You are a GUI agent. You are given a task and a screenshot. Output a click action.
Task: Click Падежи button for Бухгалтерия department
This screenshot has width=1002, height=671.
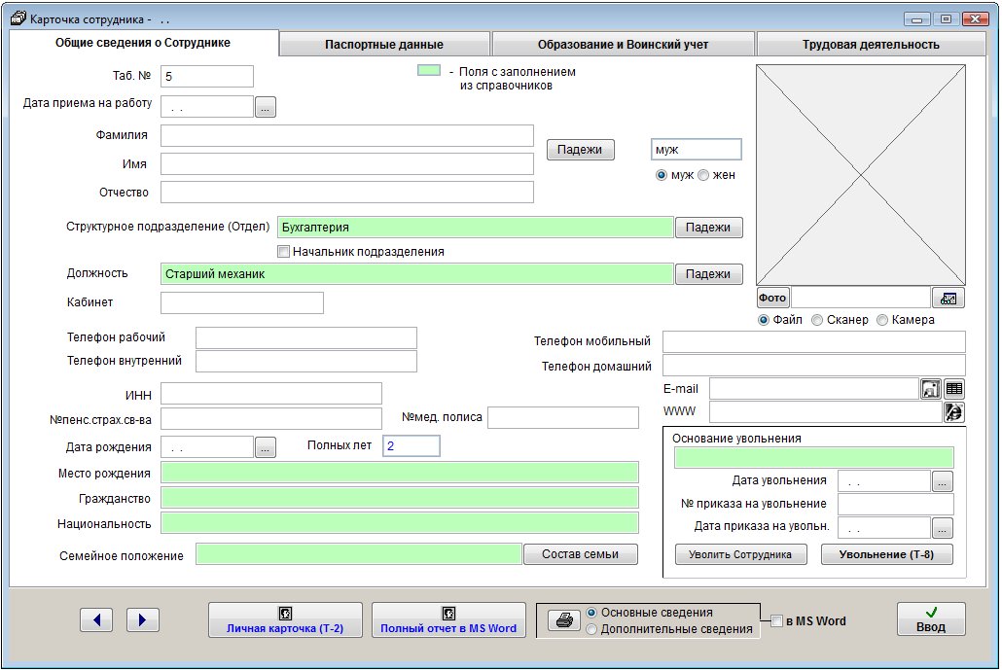coord(708,228)
